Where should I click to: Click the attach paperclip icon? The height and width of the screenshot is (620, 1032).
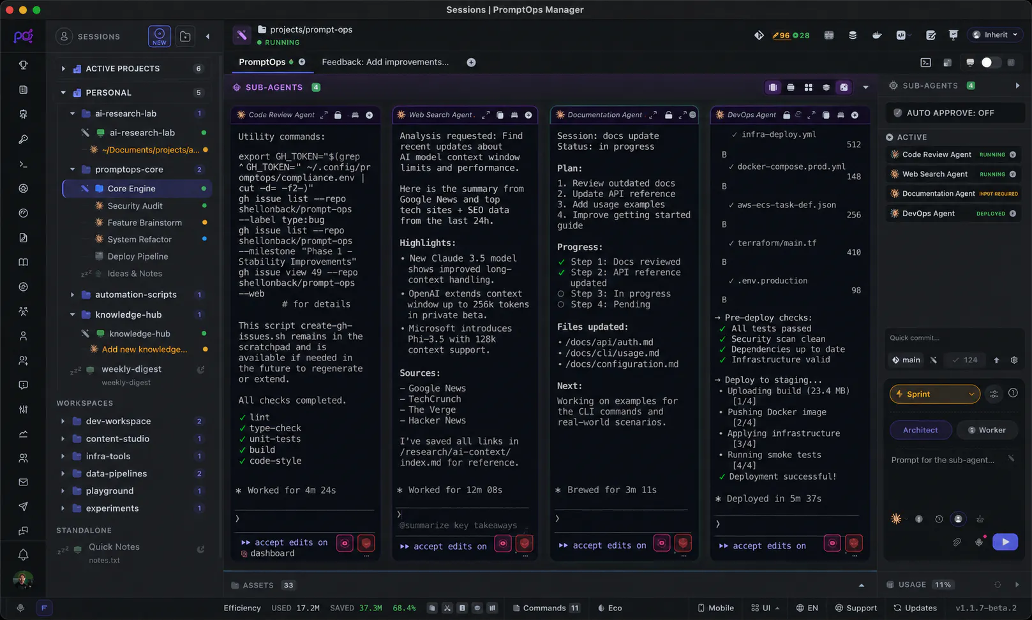[957, 542]
